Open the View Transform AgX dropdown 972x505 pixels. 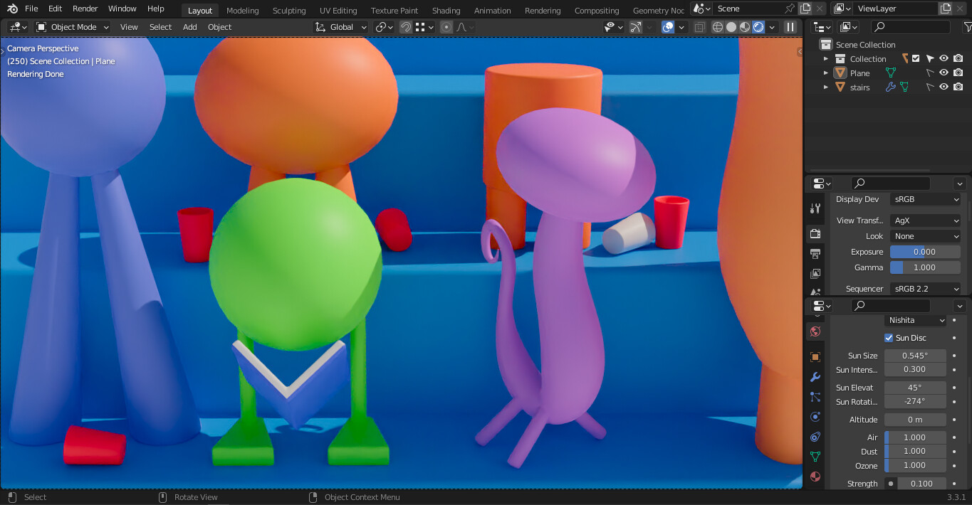925,220
